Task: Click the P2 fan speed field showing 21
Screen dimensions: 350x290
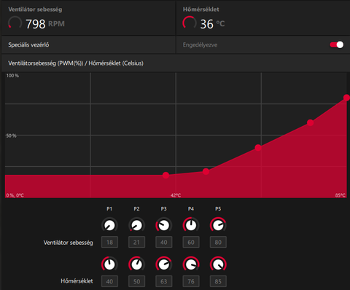Action: [137, 242]
